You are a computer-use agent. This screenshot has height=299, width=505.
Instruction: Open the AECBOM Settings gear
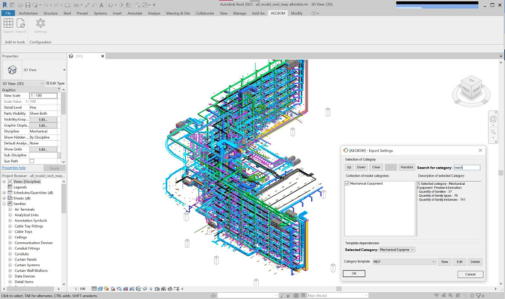tap(40, 24)
